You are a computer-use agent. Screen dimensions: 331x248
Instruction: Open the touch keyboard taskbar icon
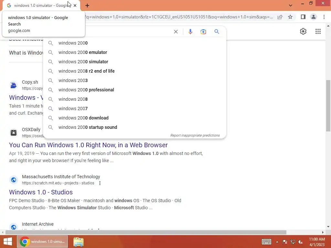pos(266,242)
